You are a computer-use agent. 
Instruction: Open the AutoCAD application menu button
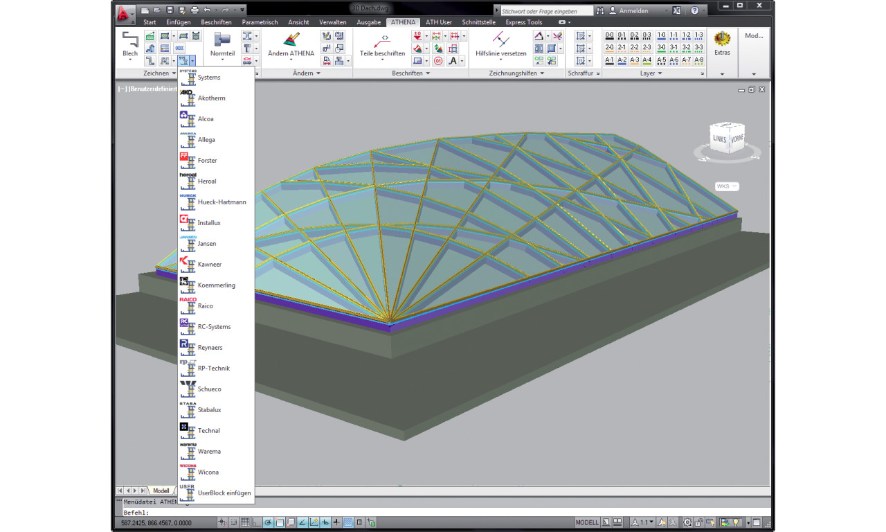[x=125, y=13]
